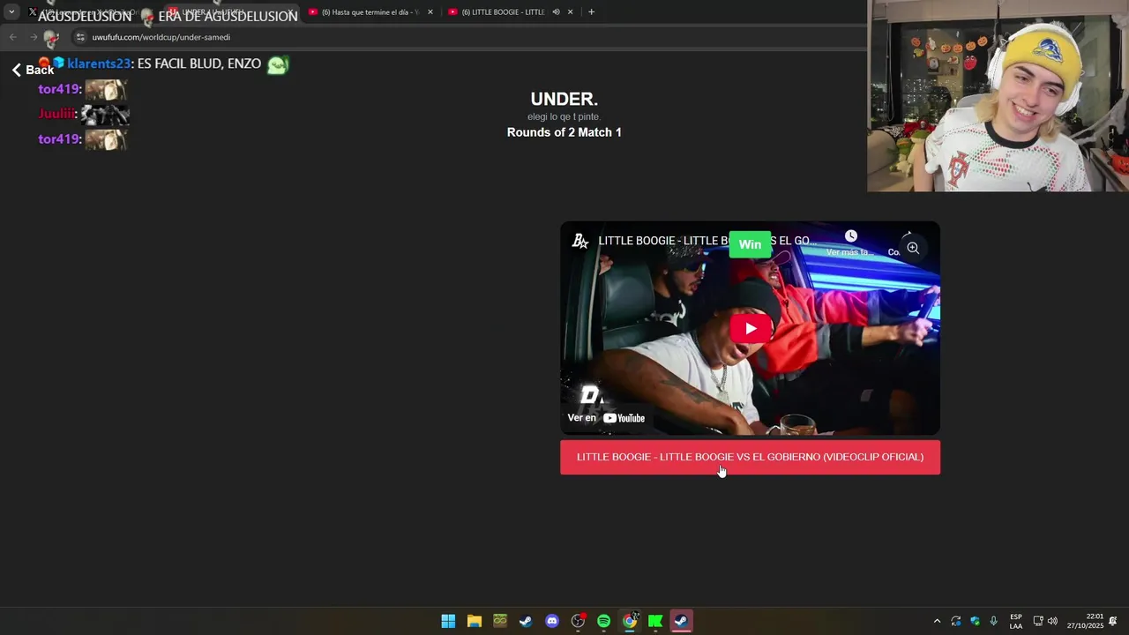Click the Juuliii chat username
Viewport: 1129px width, 635px height.
(x=56, y=114)
